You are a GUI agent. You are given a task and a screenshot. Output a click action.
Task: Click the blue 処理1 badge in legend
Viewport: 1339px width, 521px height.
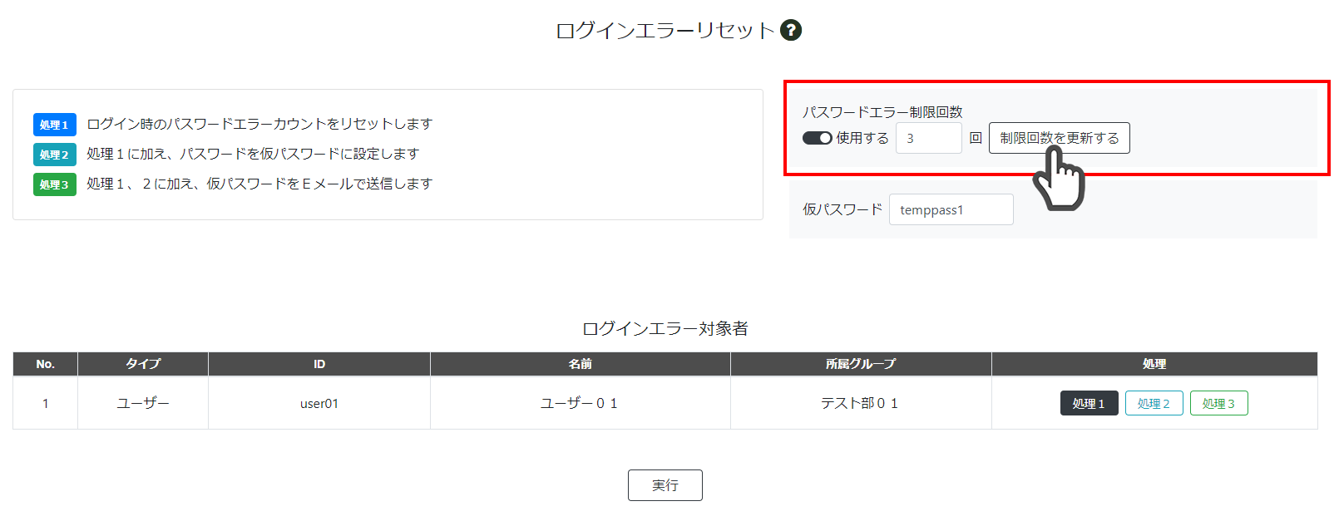click(x=55, y=125)
